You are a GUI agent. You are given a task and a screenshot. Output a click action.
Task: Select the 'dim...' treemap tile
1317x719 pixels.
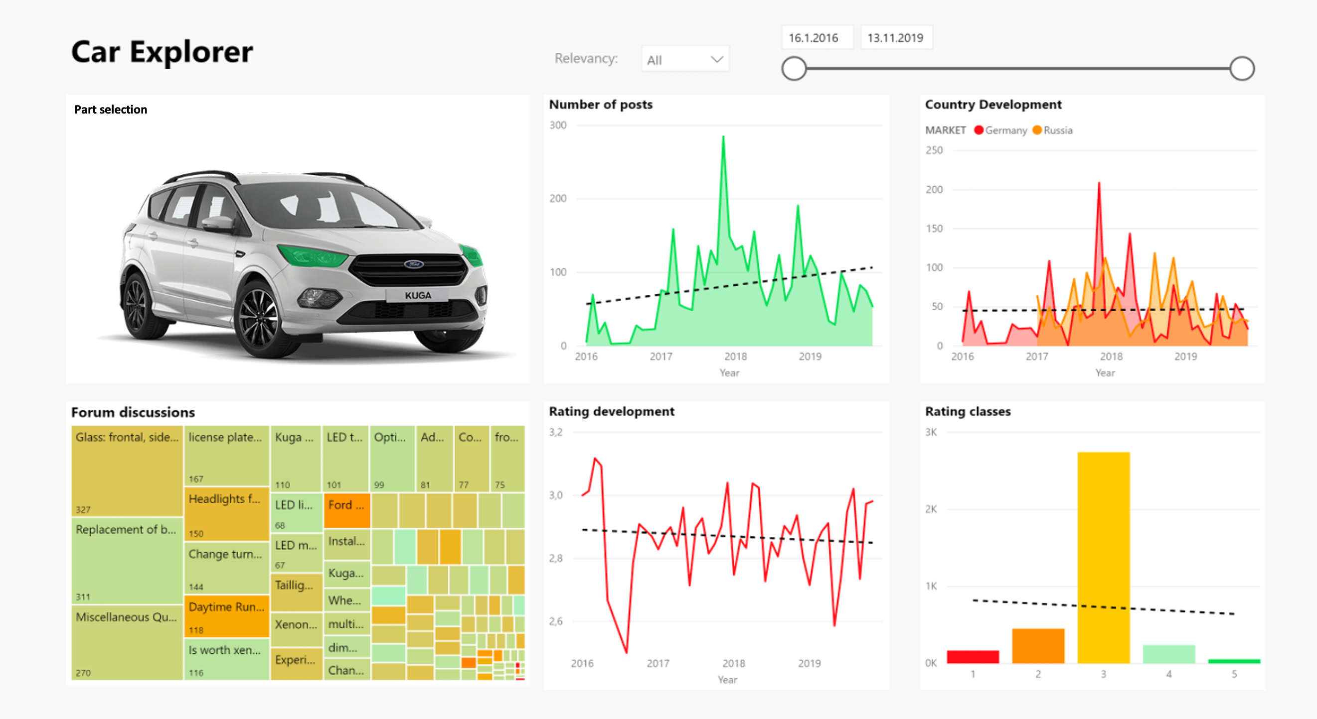click(x=346, y=647)
